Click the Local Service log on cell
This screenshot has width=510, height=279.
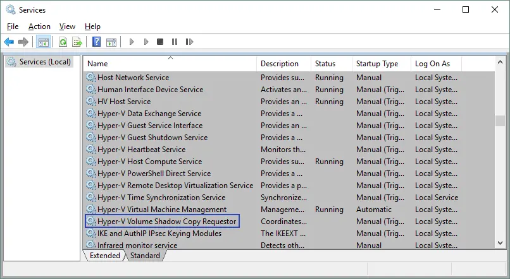point(437,197)
